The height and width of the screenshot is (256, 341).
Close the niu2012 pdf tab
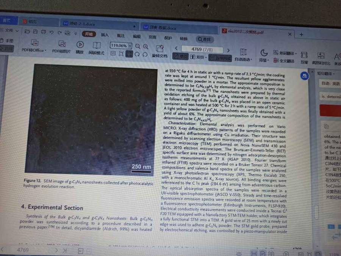(x=290, y=34)
